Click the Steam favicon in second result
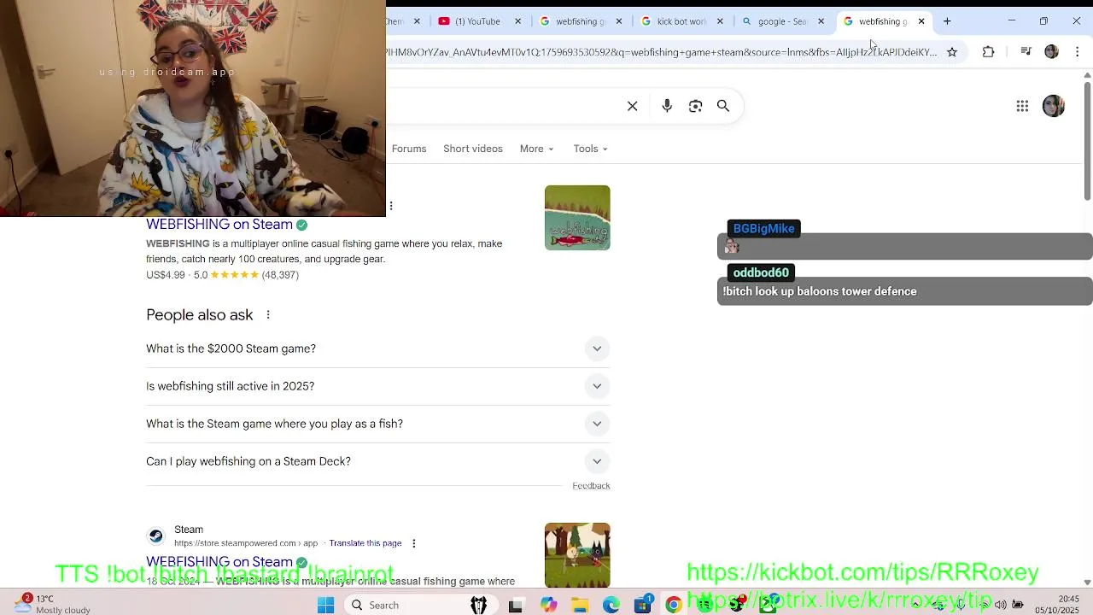This screenshot has width=1093, height=615. pos(155,536)
